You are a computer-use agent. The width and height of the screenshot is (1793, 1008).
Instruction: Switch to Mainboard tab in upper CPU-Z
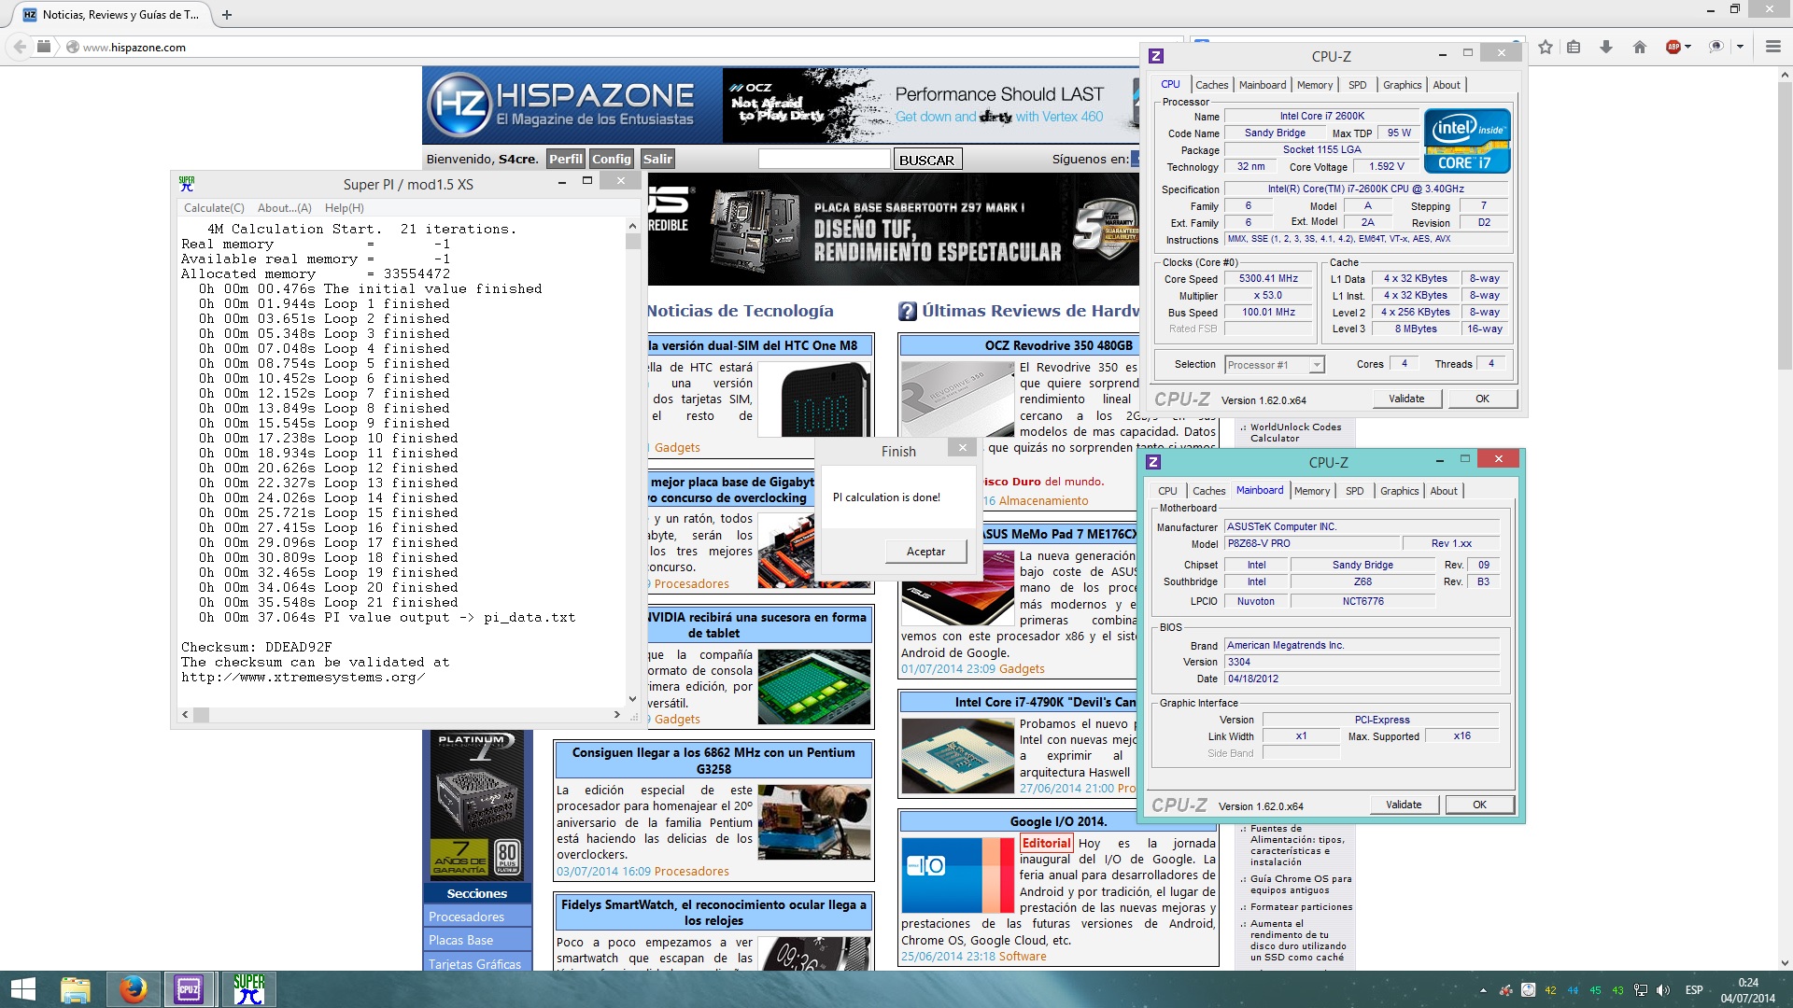point(1263,85)
